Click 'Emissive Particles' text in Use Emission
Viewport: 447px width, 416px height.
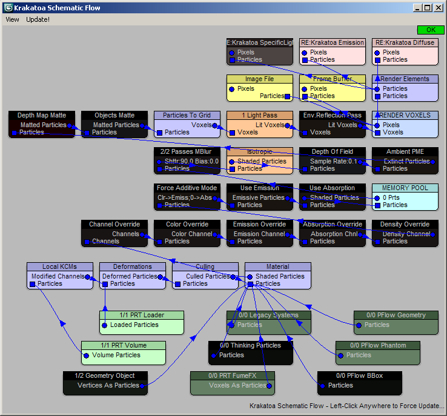point(259,197)
